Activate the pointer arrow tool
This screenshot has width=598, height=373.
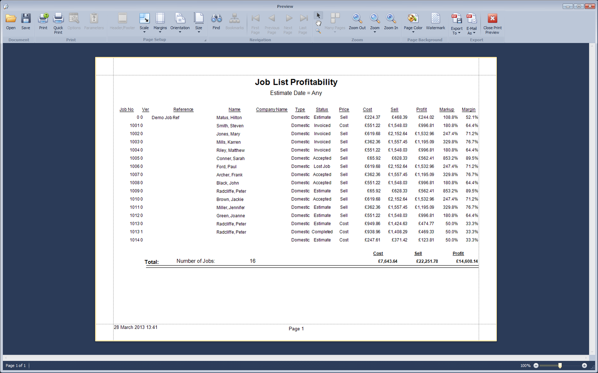point(318,16)
